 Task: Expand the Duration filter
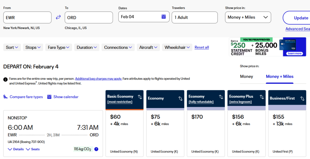pyautogui.click(x=87, y=47)
